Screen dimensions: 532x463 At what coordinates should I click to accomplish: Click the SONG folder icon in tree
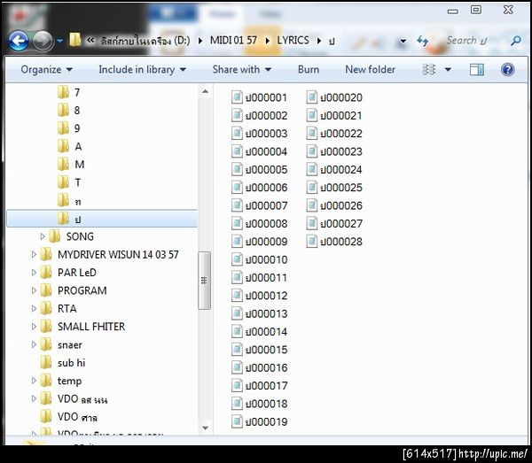(55, 236)
